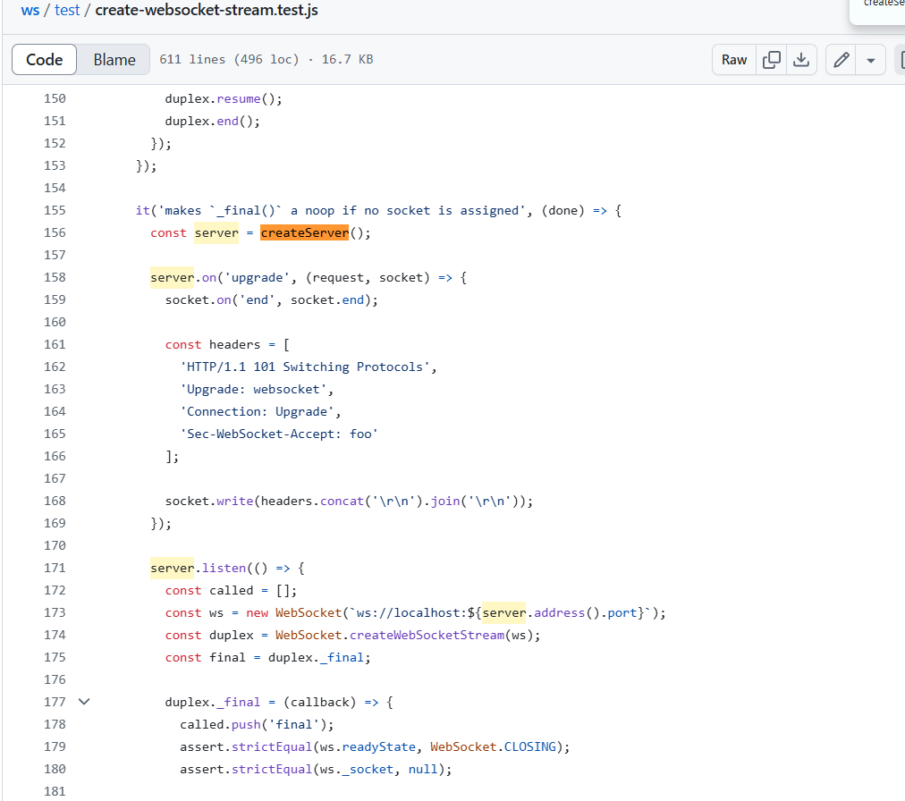Select line number 165
Screen dimensions: 905x801
(x=55, y=434)
